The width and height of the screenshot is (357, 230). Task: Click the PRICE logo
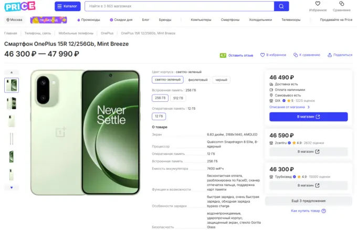pos(20,6)
